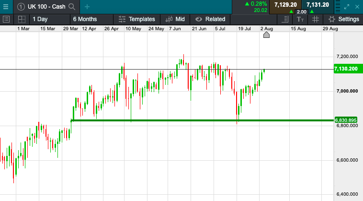This screenshot has height=201, width=363.
Task: Click the search magnifier beside UK 100
Action: click(72, 7)
